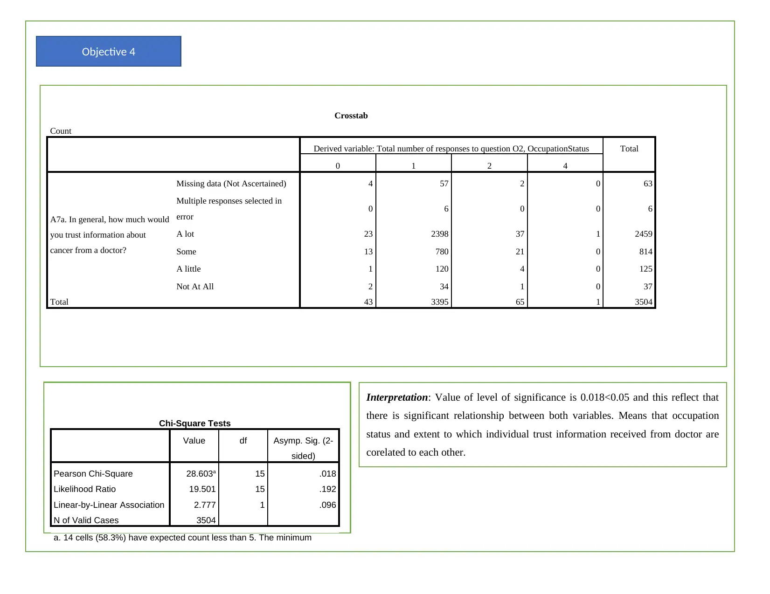The width and height of the screenshot is (770, 594).
Task: Click the value 57 in Missing data row
Action: click(444, 184)
